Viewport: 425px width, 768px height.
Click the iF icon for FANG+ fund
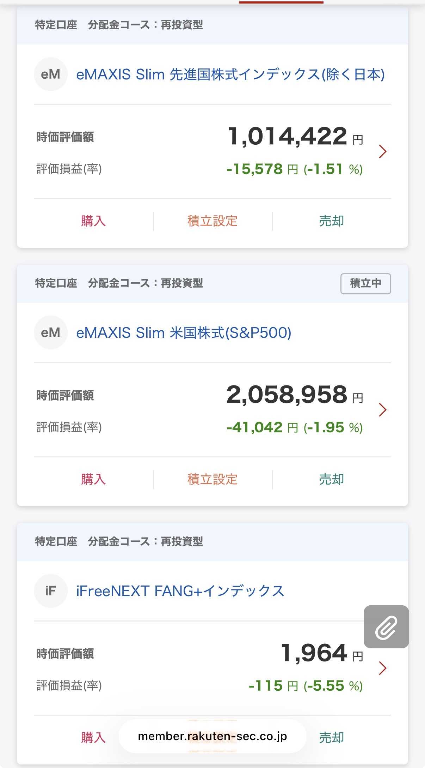click(x=50, y=591)
